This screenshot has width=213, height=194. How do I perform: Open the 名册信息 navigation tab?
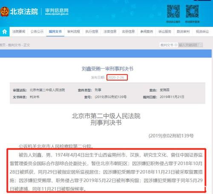[x=128, y=32]
